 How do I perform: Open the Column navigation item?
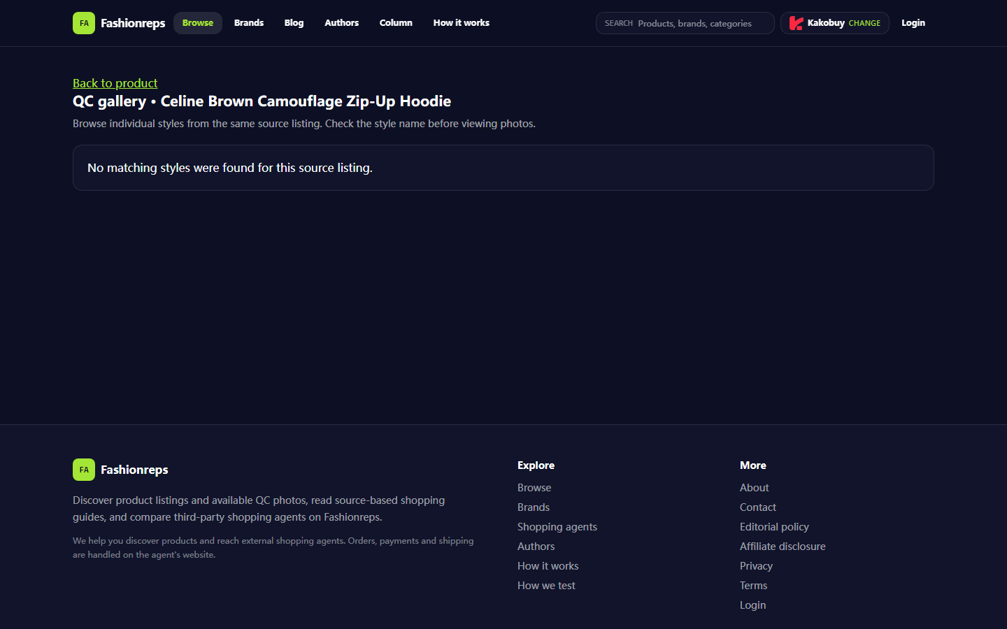[x=396, y=23]
